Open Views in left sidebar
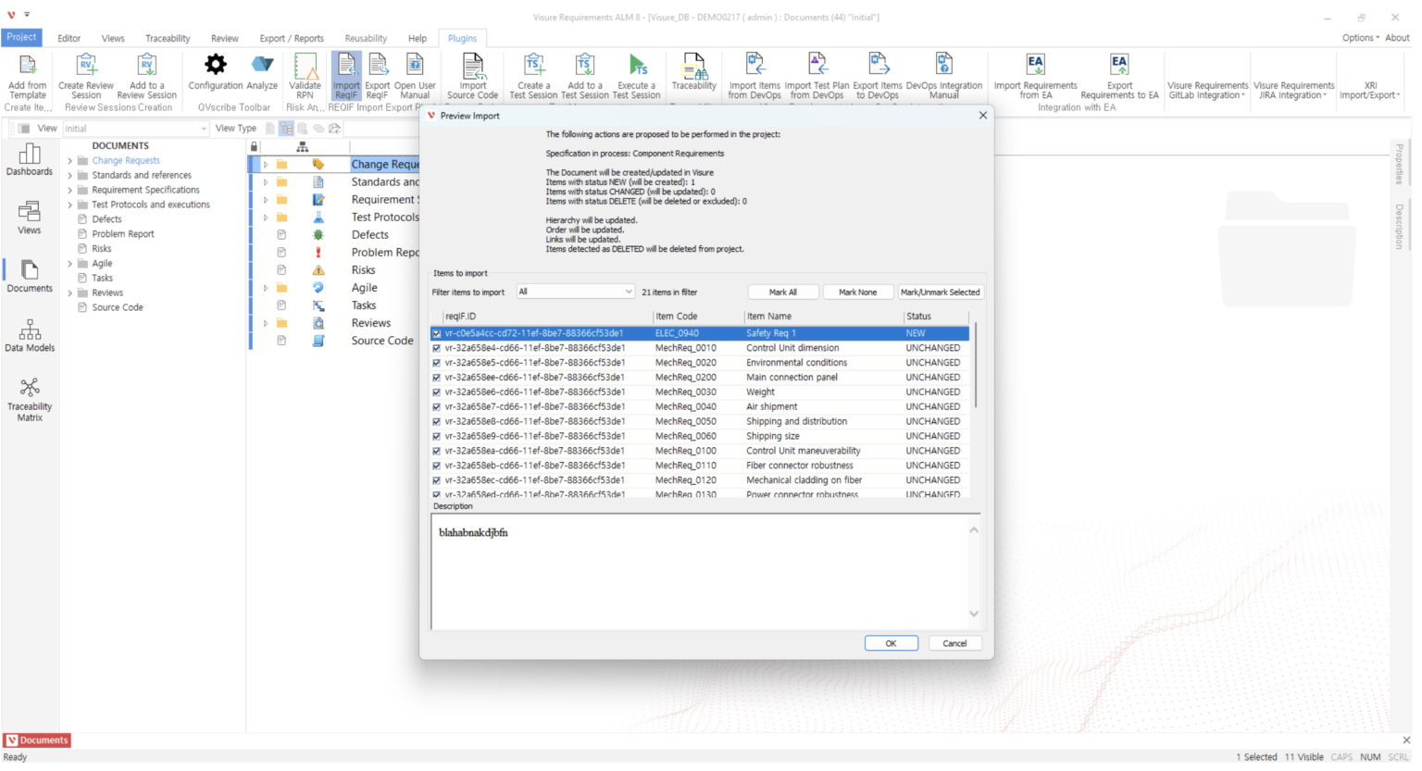1422x771 pixels. (x=30, y=218)
